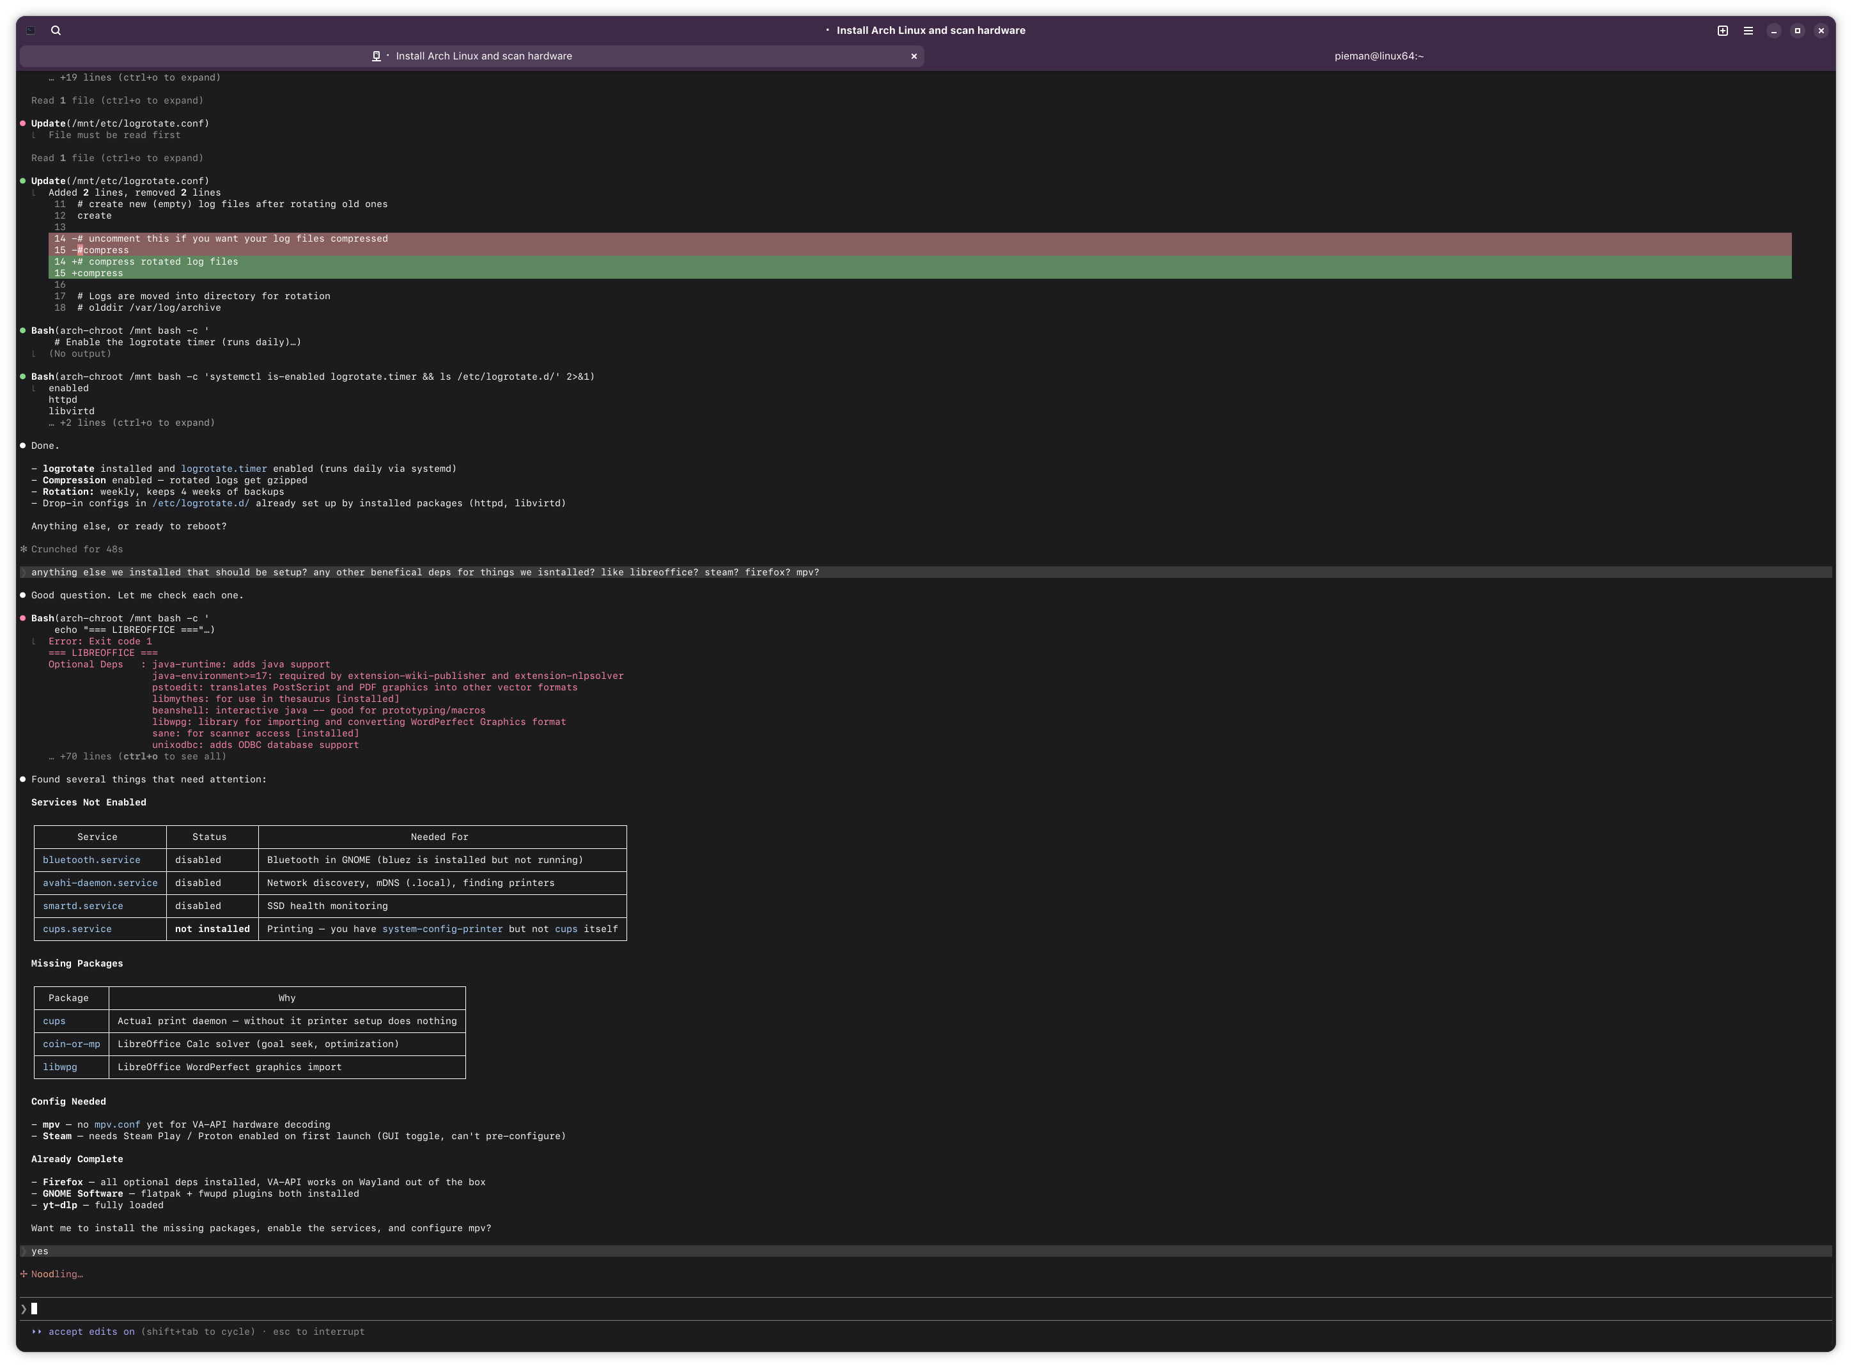Click bluetooth.service in the services table
The image size is (1852, 1368).
tap(91, 860)
